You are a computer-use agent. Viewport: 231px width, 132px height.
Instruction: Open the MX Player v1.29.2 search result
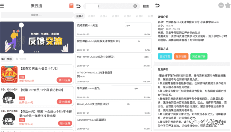tap(113, 61)
